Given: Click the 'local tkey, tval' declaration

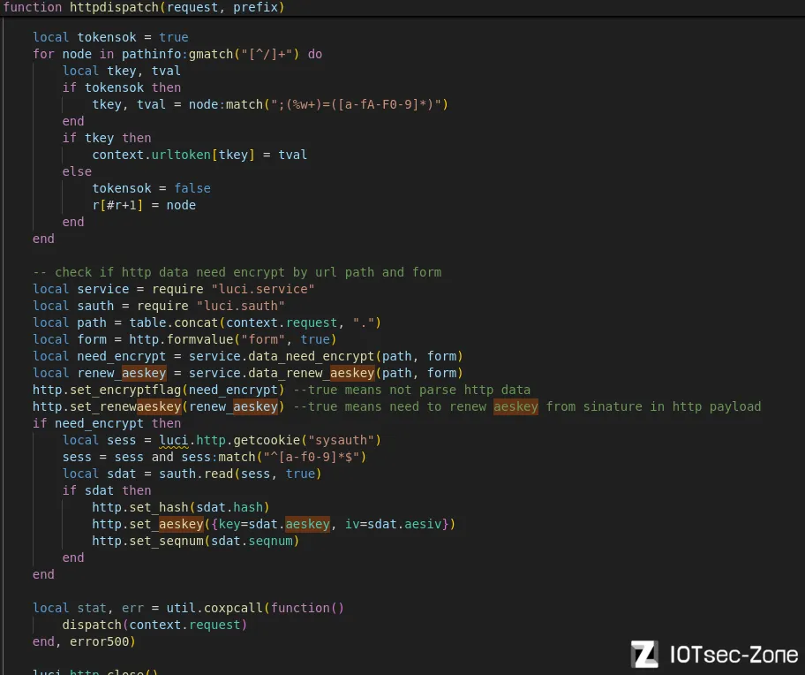Looking at the screenshot, I should [x=122, y=71].
